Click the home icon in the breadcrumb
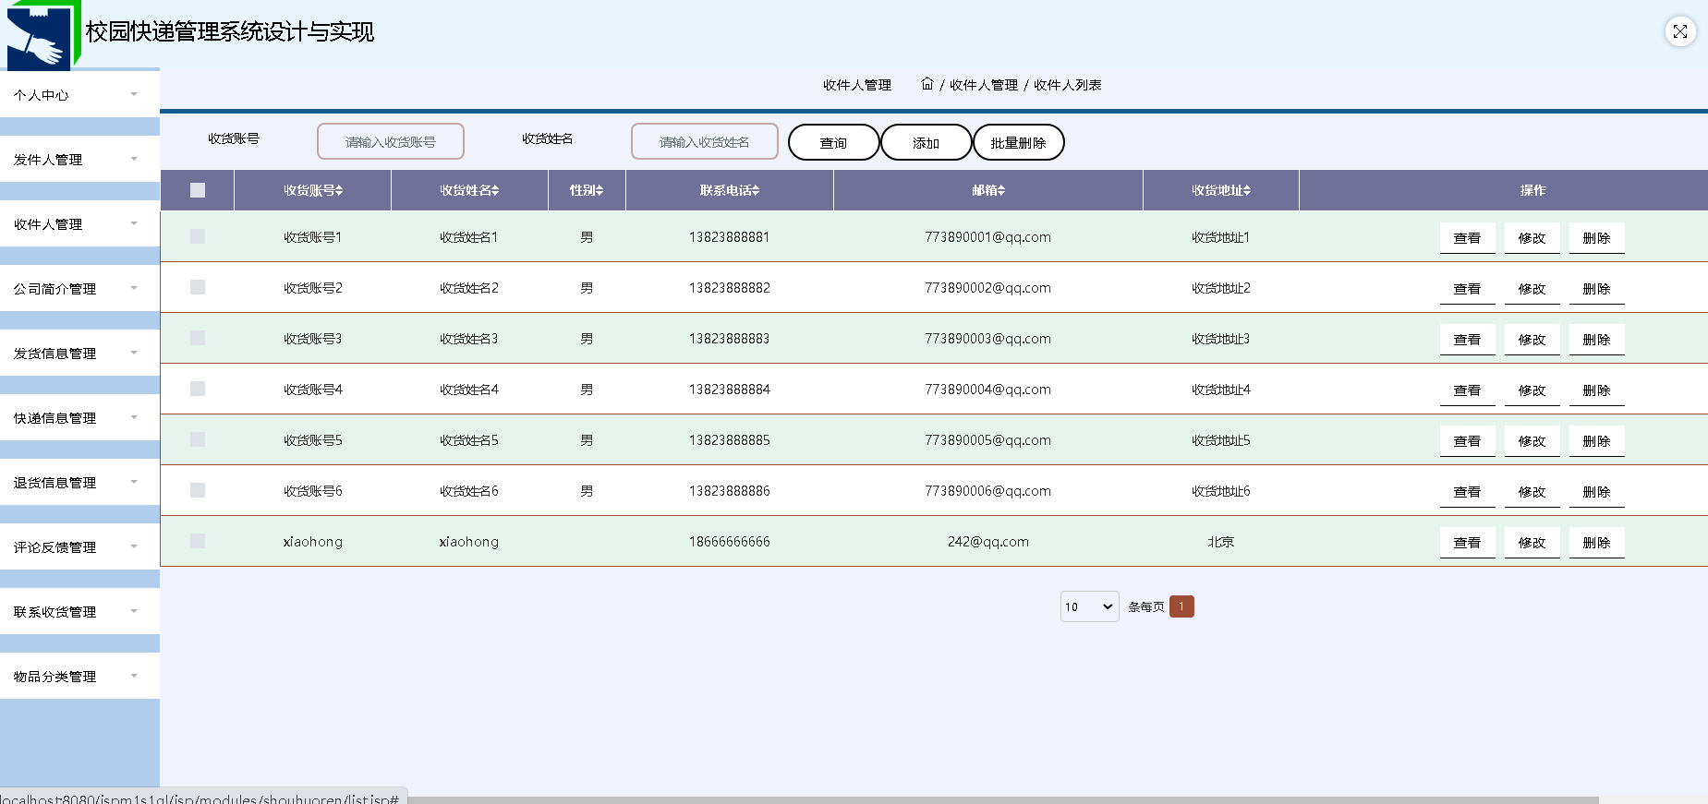Screen dimensions: 1708x804 click(927, 84)
